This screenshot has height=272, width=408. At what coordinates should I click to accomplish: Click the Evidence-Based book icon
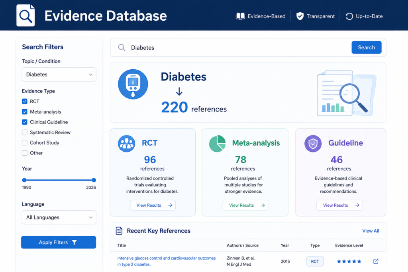240,16
